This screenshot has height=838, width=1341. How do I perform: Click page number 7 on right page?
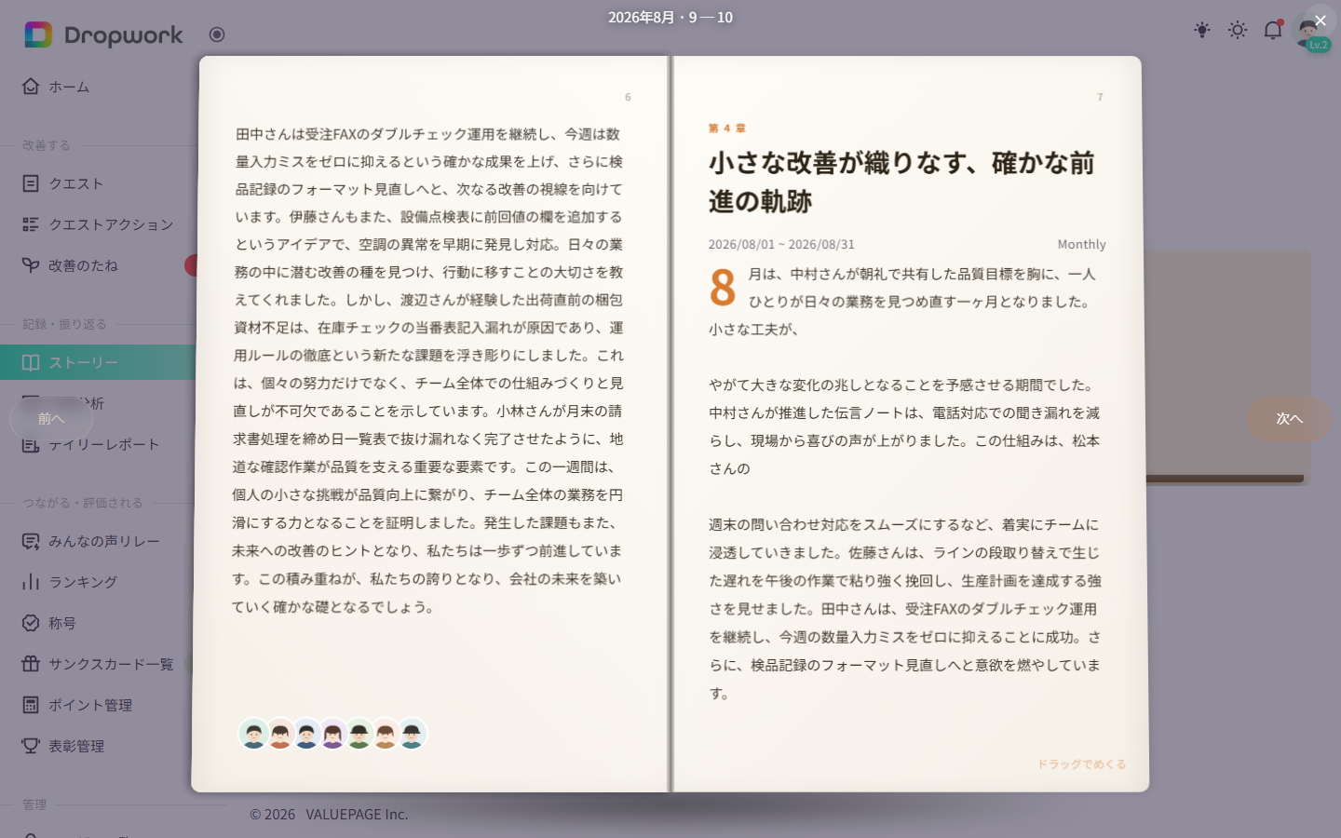tap(1100, 97)
